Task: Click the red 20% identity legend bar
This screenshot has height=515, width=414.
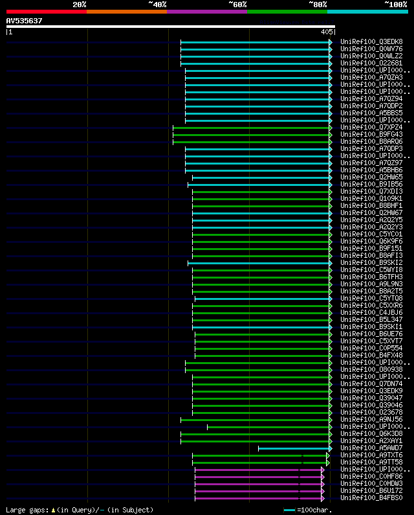Action: pos(47,12)
